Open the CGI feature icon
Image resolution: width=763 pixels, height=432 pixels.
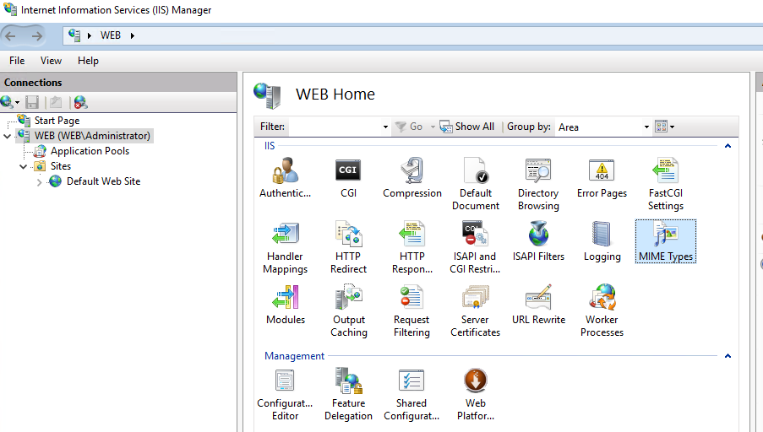(x=348, y=178)
